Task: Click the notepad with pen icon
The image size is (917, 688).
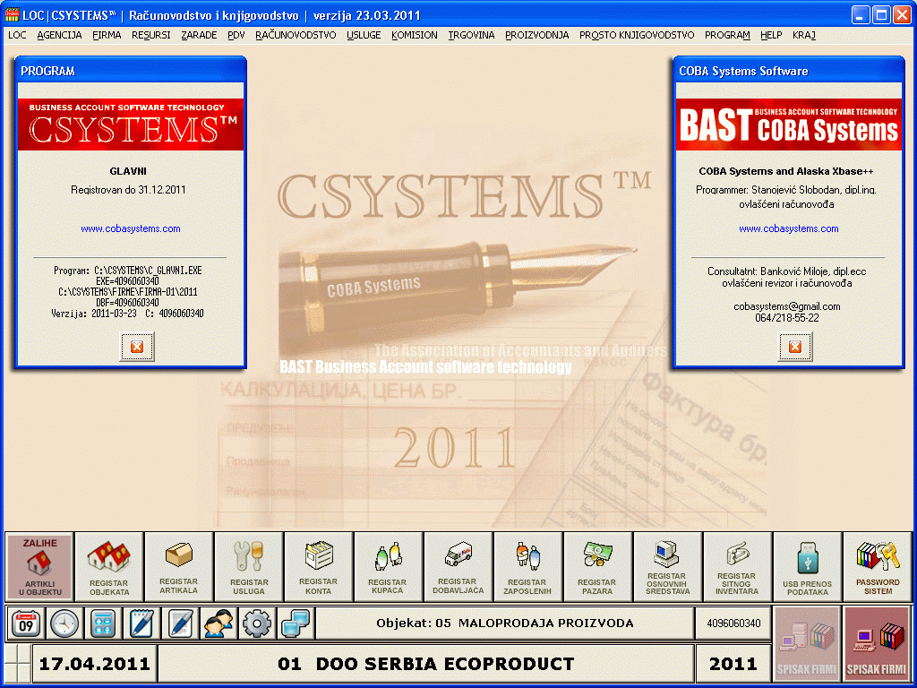Action: point(141,623)
